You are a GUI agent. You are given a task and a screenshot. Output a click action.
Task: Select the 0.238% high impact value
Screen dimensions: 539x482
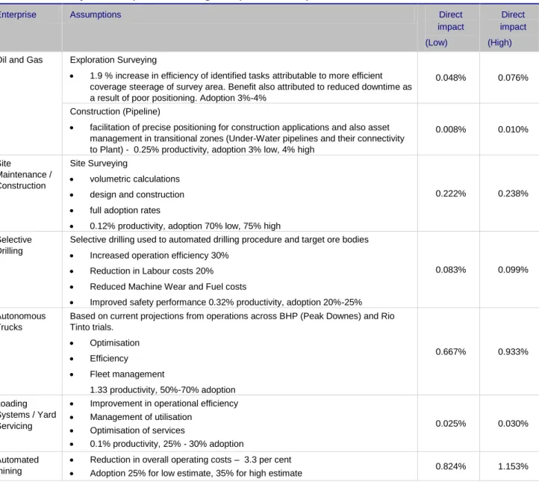(x=513, y=194)
